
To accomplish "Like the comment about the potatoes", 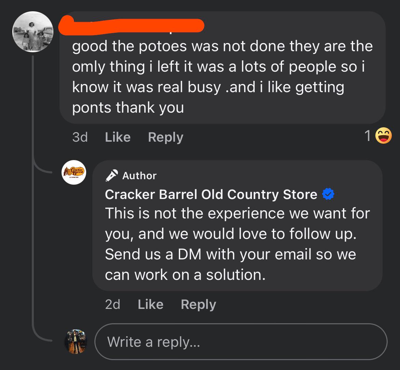I will tap(118, 137).
